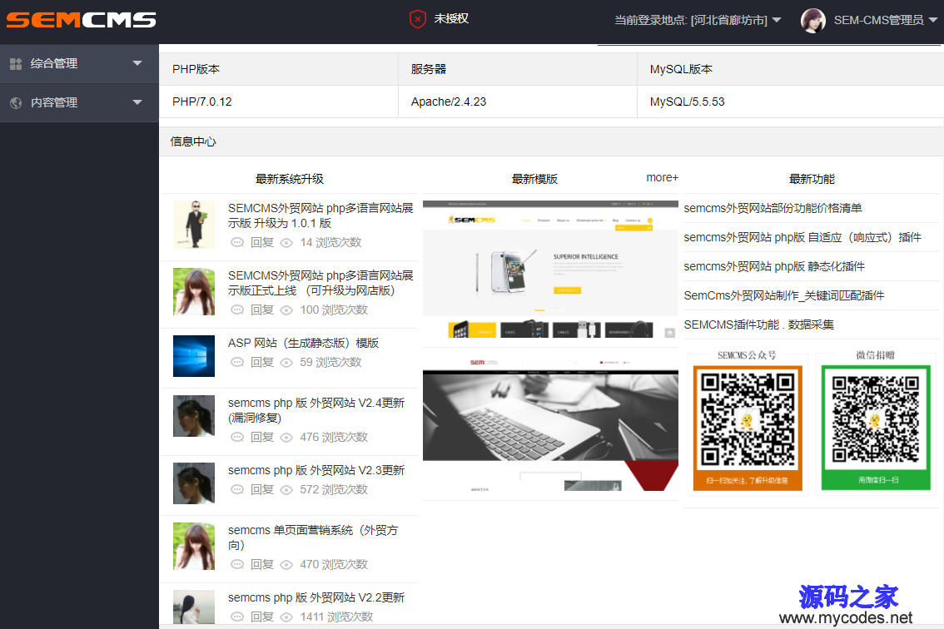Open semcms php 版 V2.3更新 article
944x629 pixels.
pyautogui.click(x=316, y=470)
